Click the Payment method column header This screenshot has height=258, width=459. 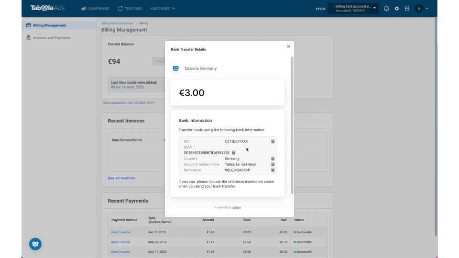[124, 220]
